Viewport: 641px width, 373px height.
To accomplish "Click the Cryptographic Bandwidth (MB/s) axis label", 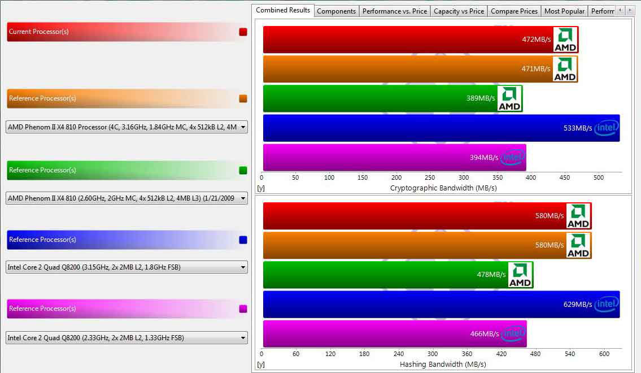I will 443,188.
